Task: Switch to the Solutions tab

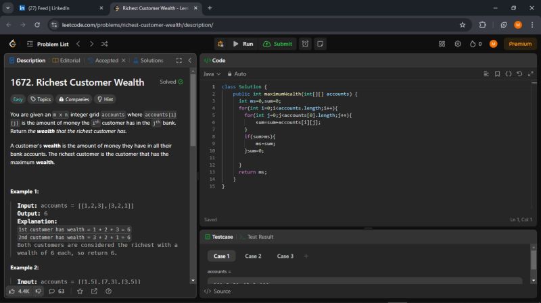Action: pos(148,60)
